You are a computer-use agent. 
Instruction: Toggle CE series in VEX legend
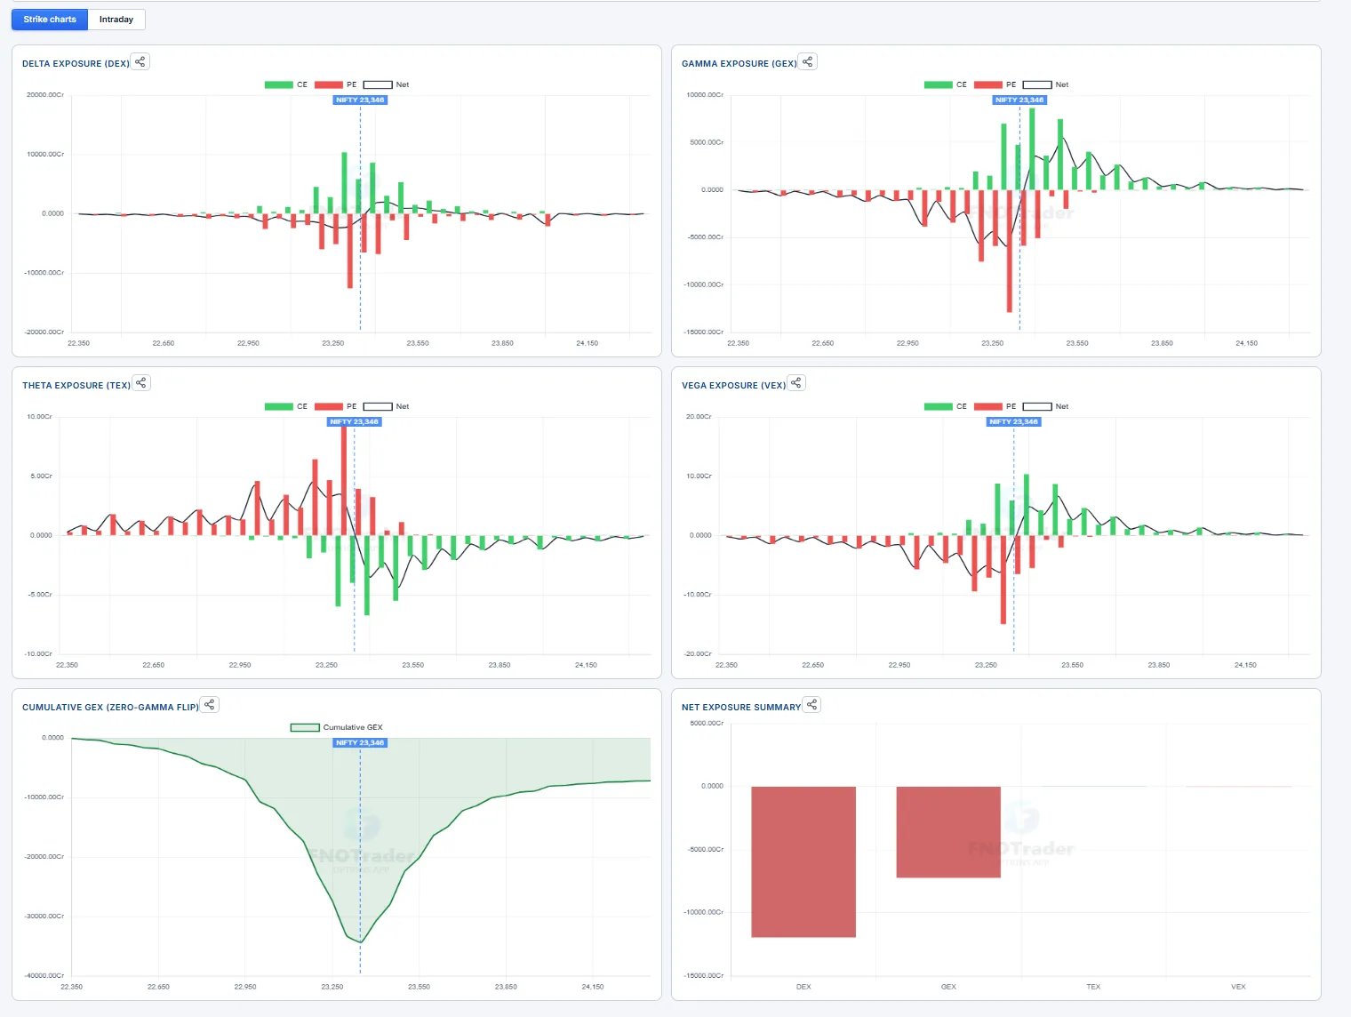(946, 406)
